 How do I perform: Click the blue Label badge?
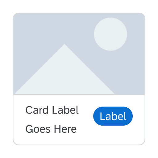113,116
